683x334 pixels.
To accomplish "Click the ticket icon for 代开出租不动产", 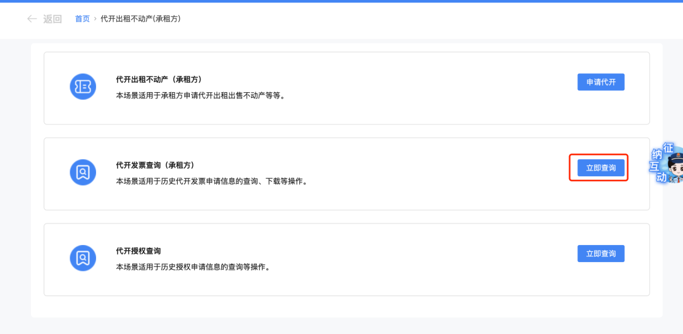I will pos(83,86).
